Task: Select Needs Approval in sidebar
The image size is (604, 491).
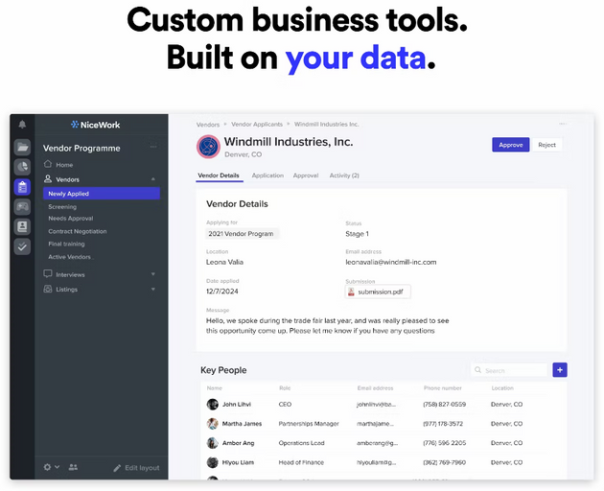Action: click(71, 218)
